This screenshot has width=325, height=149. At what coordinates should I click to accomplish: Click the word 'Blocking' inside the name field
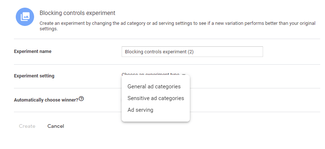[134, 52]
